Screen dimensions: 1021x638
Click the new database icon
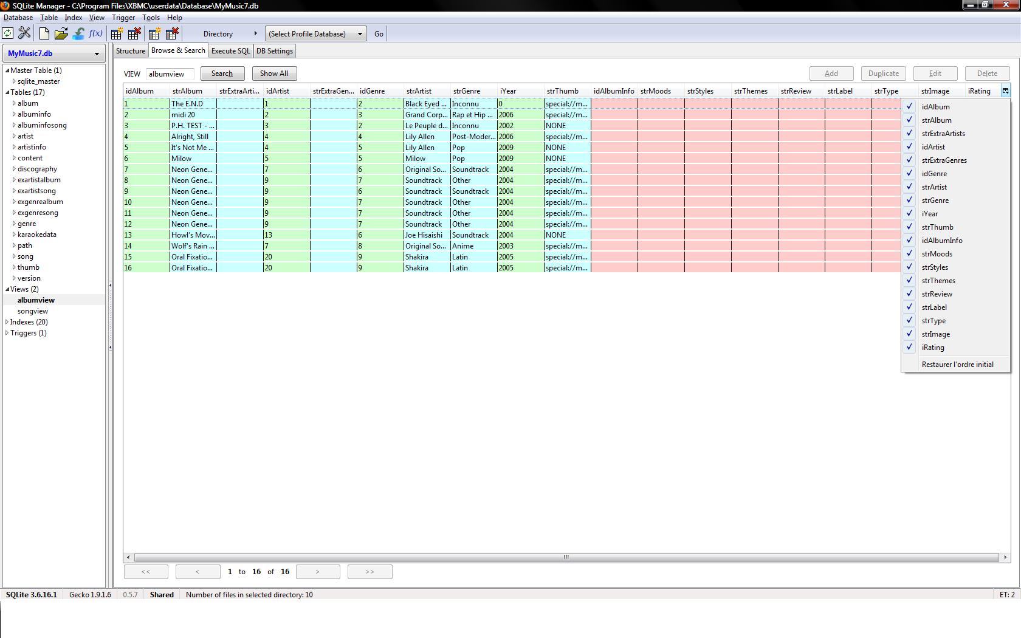tap(44, 33)
